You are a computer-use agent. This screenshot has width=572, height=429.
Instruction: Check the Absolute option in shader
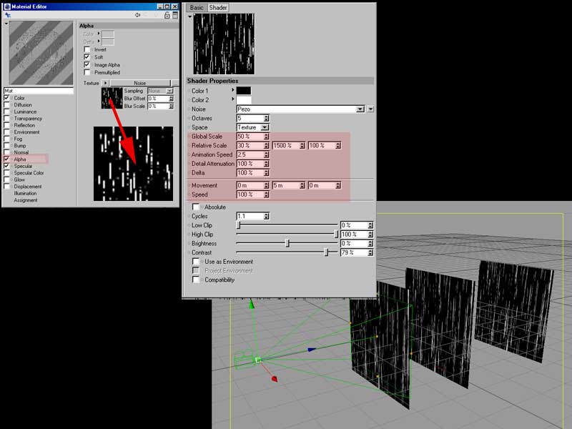coord(196,207)
